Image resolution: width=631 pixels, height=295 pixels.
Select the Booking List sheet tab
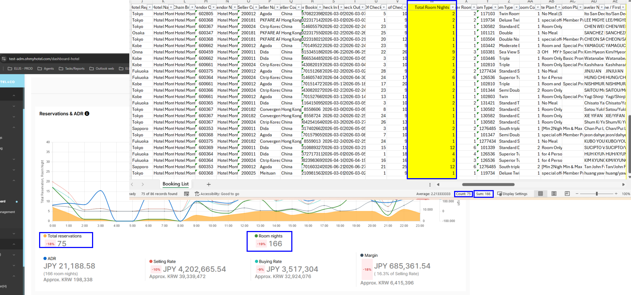[x=176, y=184]
